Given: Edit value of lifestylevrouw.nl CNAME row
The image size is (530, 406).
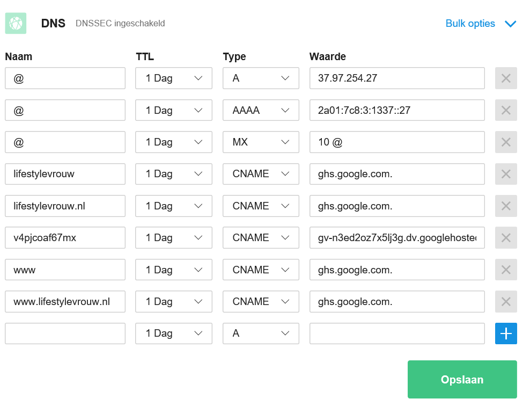Looking at the screenshot, I should pyautogui.click(x=397, y=206).
